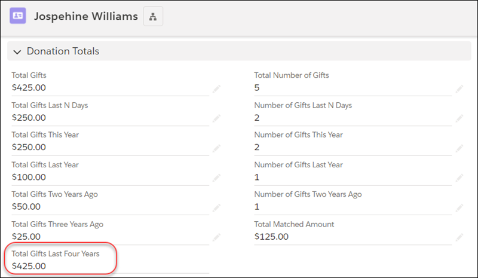Image resolution: width=478 pixels, height=278 pixels.
Task: Edit Number of Gifts Last N Days pencil
Action: (x=459, y=118)
